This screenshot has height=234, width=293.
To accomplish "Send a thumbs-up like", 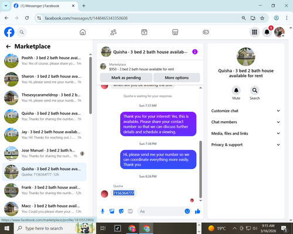I will click(x=197, y=211).
